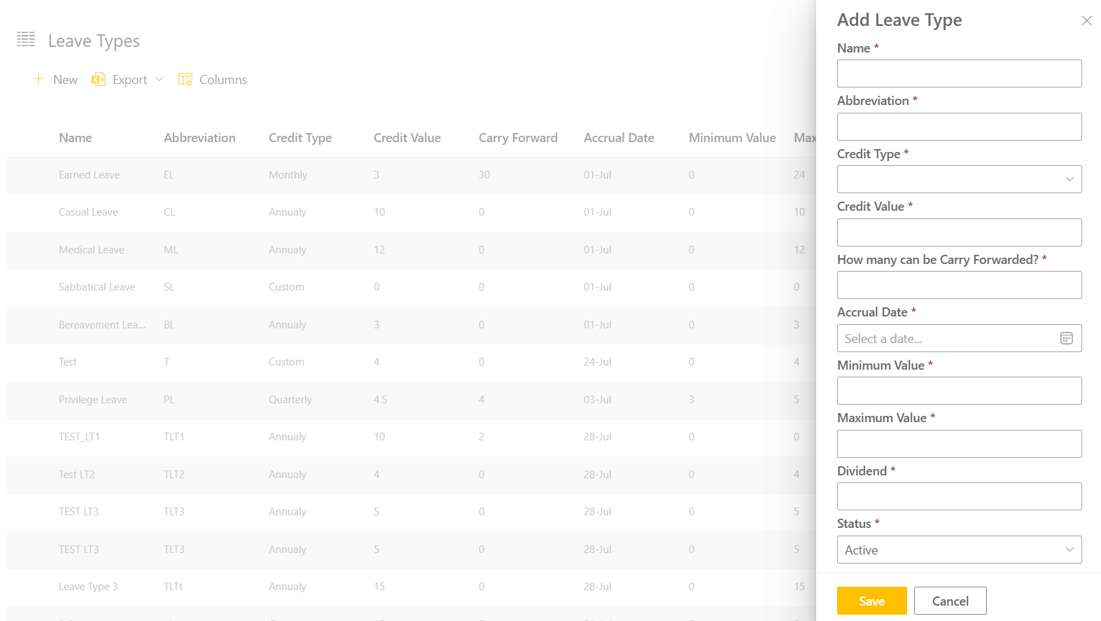Select the Privilege Leave row

point(93,400)
